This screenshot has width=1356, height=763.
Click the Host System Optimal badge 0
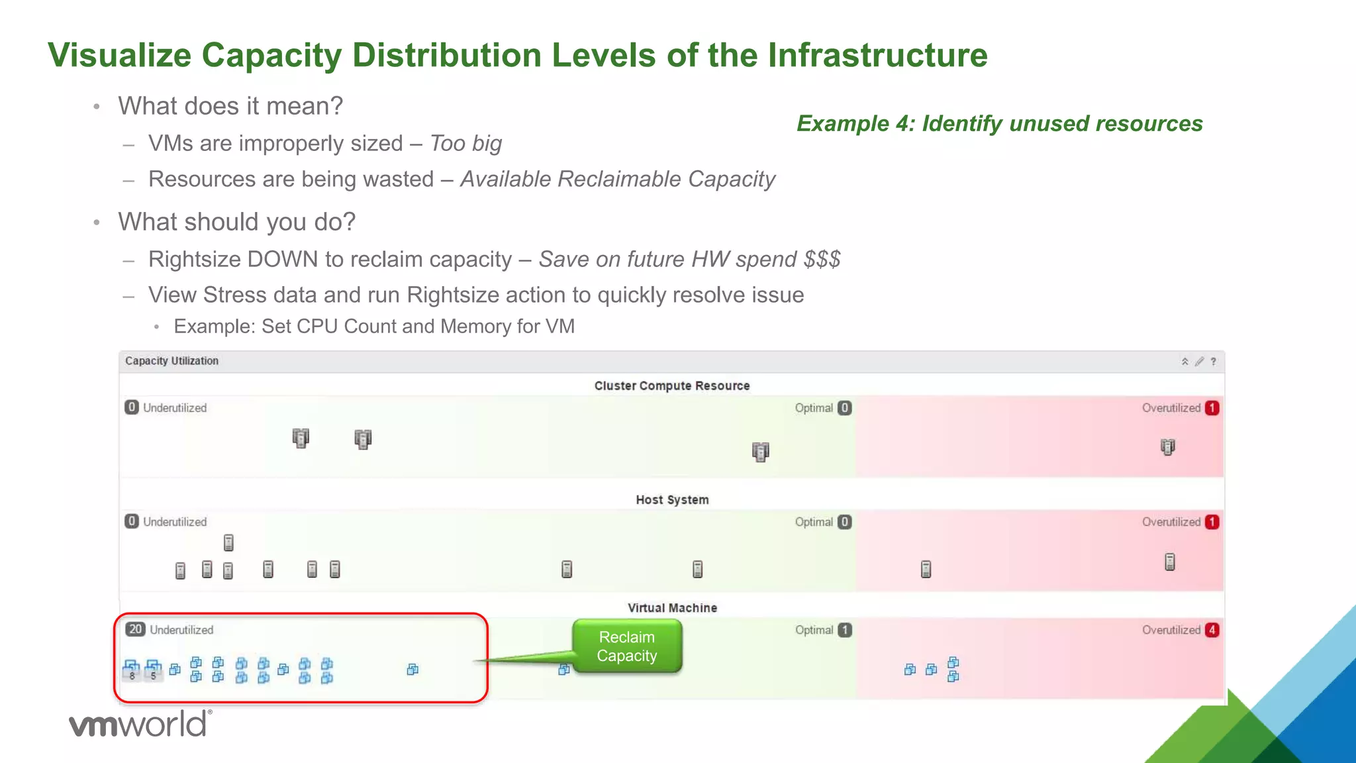click(844, 522)
